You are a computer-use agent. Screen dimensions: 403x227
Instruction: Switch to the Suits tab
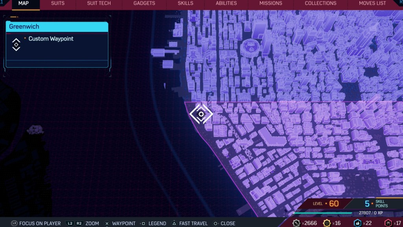point(58,4)
